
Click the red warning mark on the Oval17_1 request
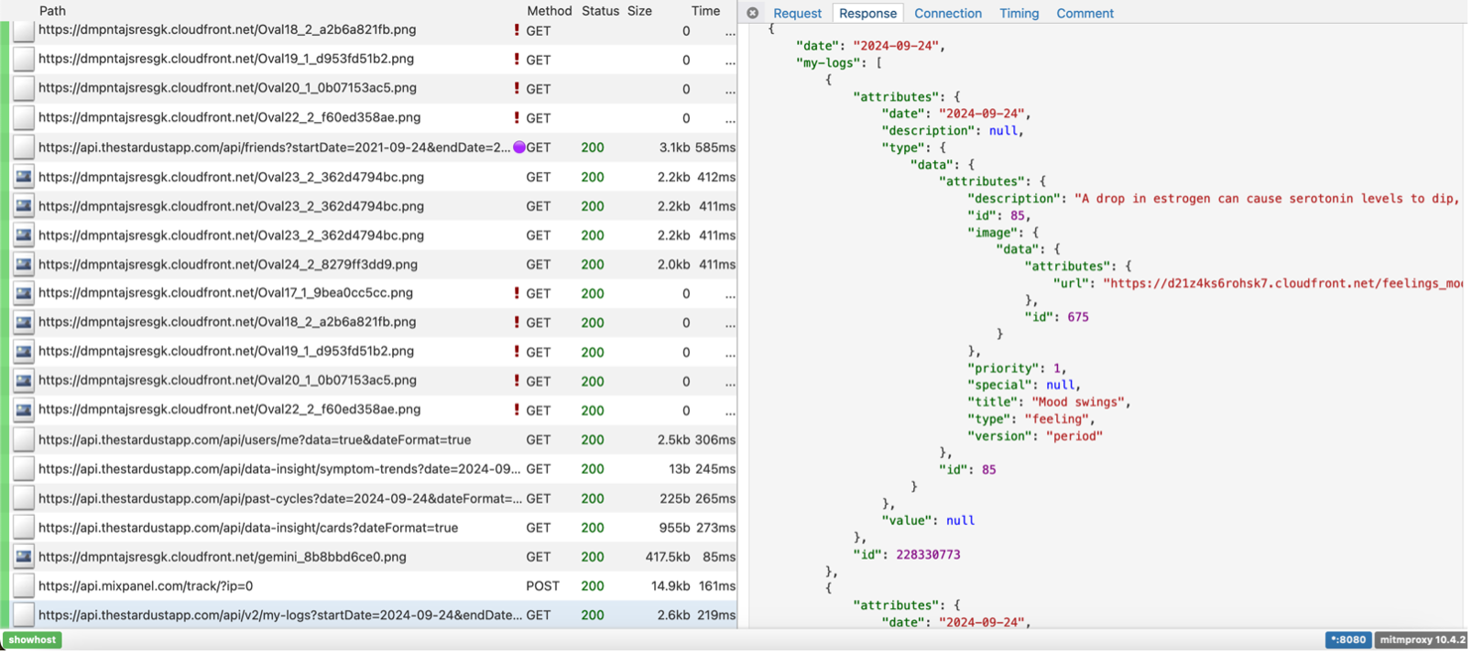tap(517, 293)
